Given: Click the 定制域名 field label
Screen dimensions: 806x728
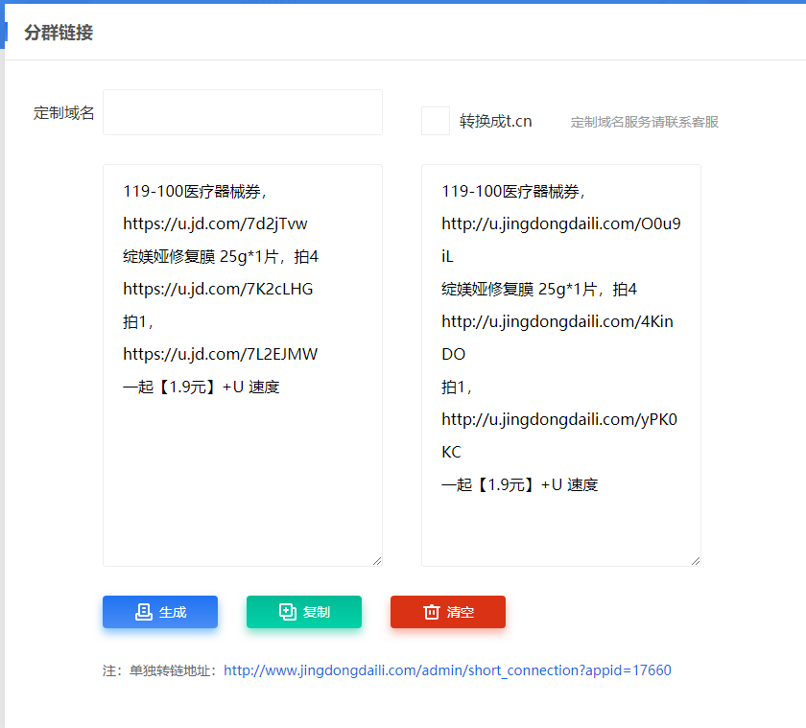Looking at the screenshot, I should pyautogui.click(x=63, y=112).
